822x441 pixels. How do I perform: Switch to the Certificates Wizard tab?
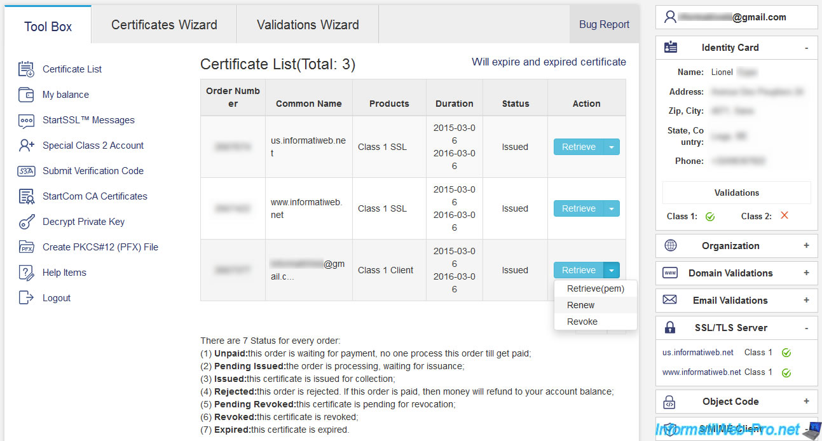pyautogui.click(x=164, y=25)
